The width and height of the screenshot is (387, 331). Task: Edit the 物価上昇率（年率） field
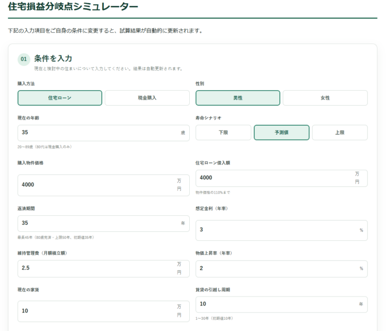pyautogui.click(x=282, y=269)
